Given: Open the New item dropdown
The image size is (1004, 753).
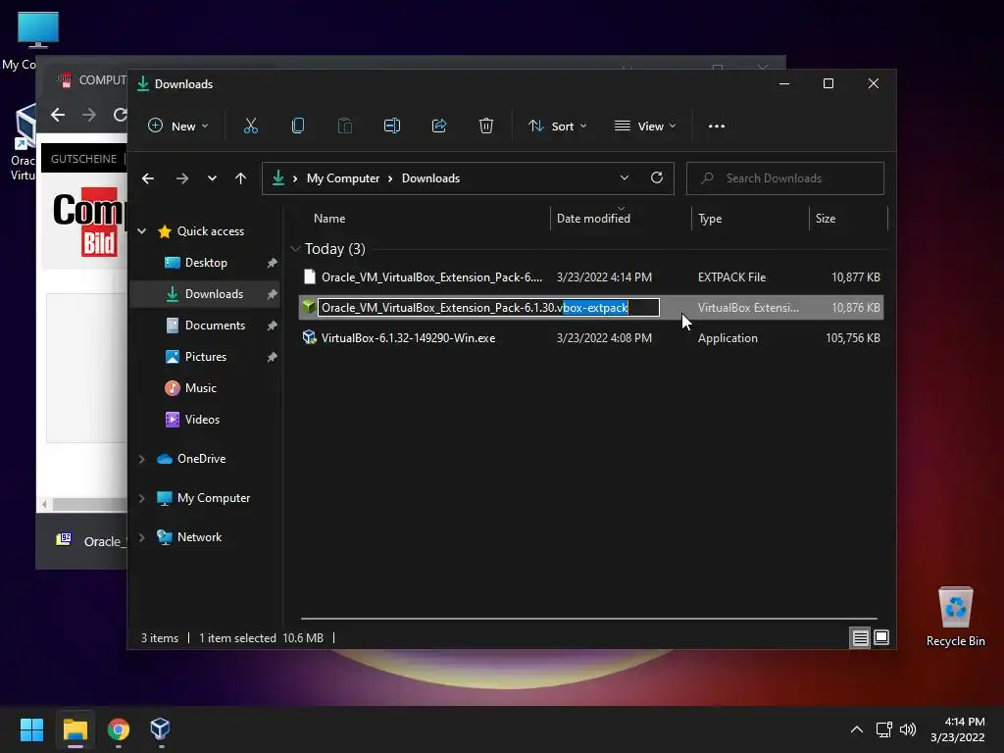Looking at the screenshot, I should 177,126.
